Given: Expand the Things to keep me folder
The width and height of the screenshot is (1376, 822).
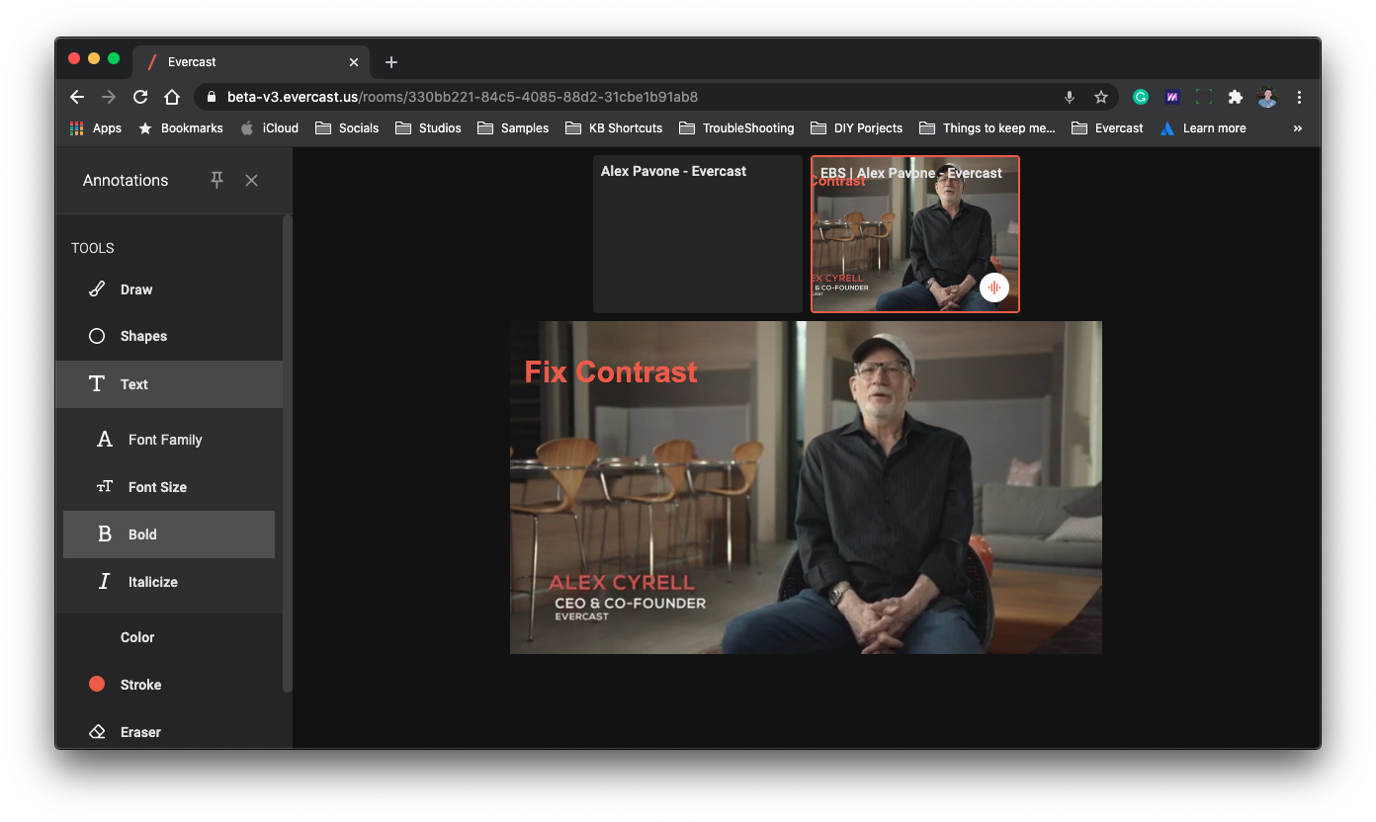Looking at the screenshot, I should click(x=988, y=128).
